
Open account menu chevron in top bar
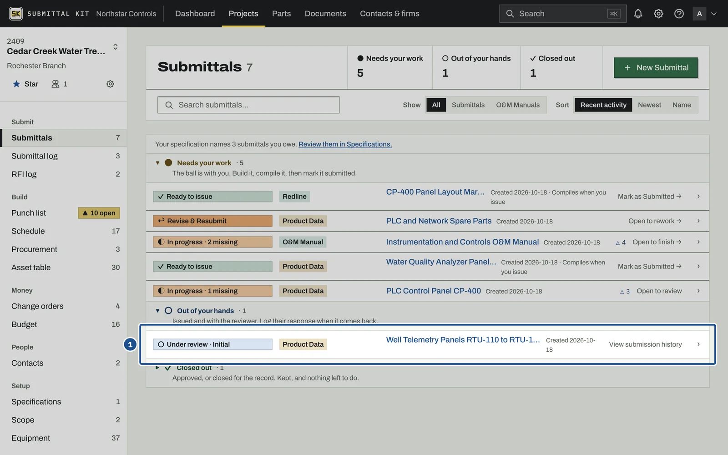(x=714, y=14)
